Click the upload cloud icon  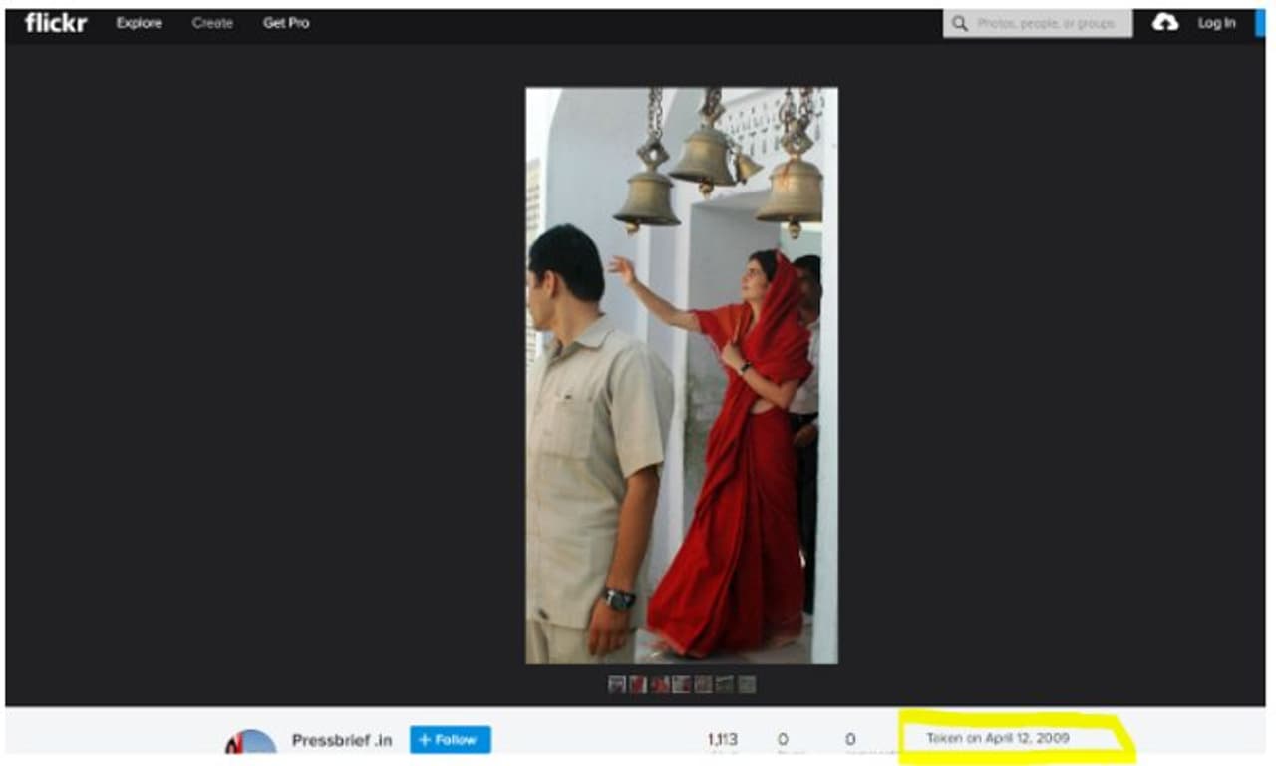pyautogui.click(x=1164, y=23)
